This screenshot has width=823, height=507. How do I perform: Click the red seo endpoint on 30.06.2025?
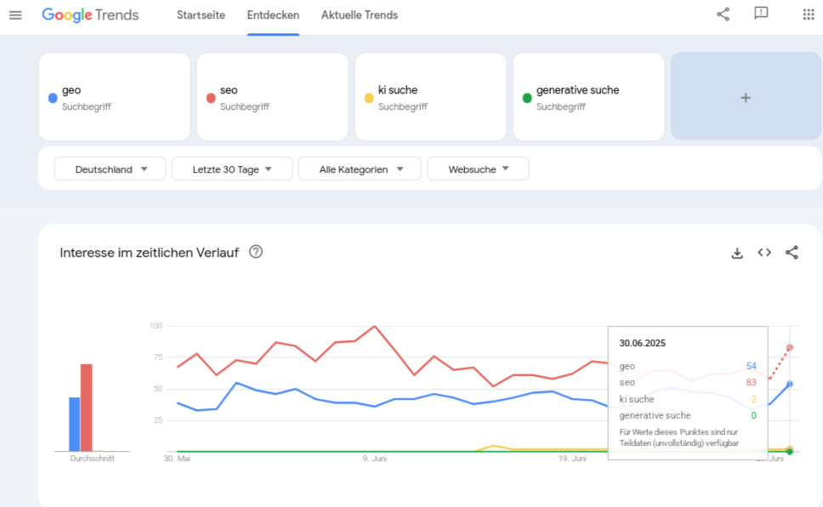point(789,348)
